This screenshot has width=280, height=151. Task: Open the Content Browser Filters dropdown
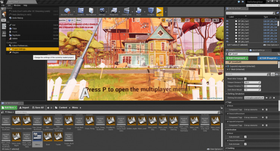[x=9, y=112]
